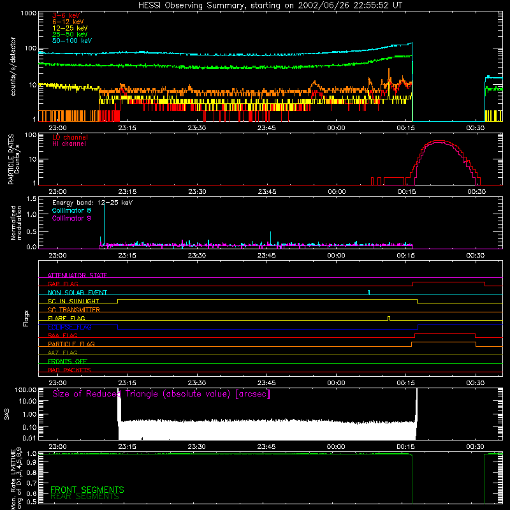Select the orange 6-12 keV legend label
510x510 pixels.
(x=68, y=22)
